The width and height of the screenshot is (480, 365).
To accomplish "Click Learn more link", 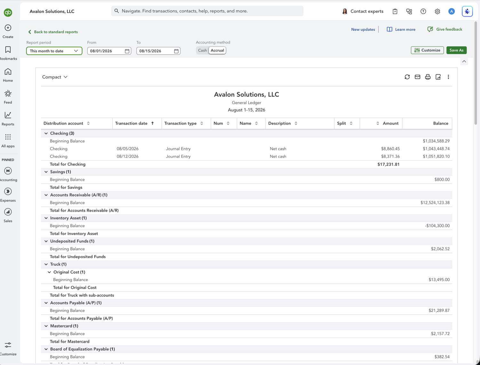I will (401, 29).
